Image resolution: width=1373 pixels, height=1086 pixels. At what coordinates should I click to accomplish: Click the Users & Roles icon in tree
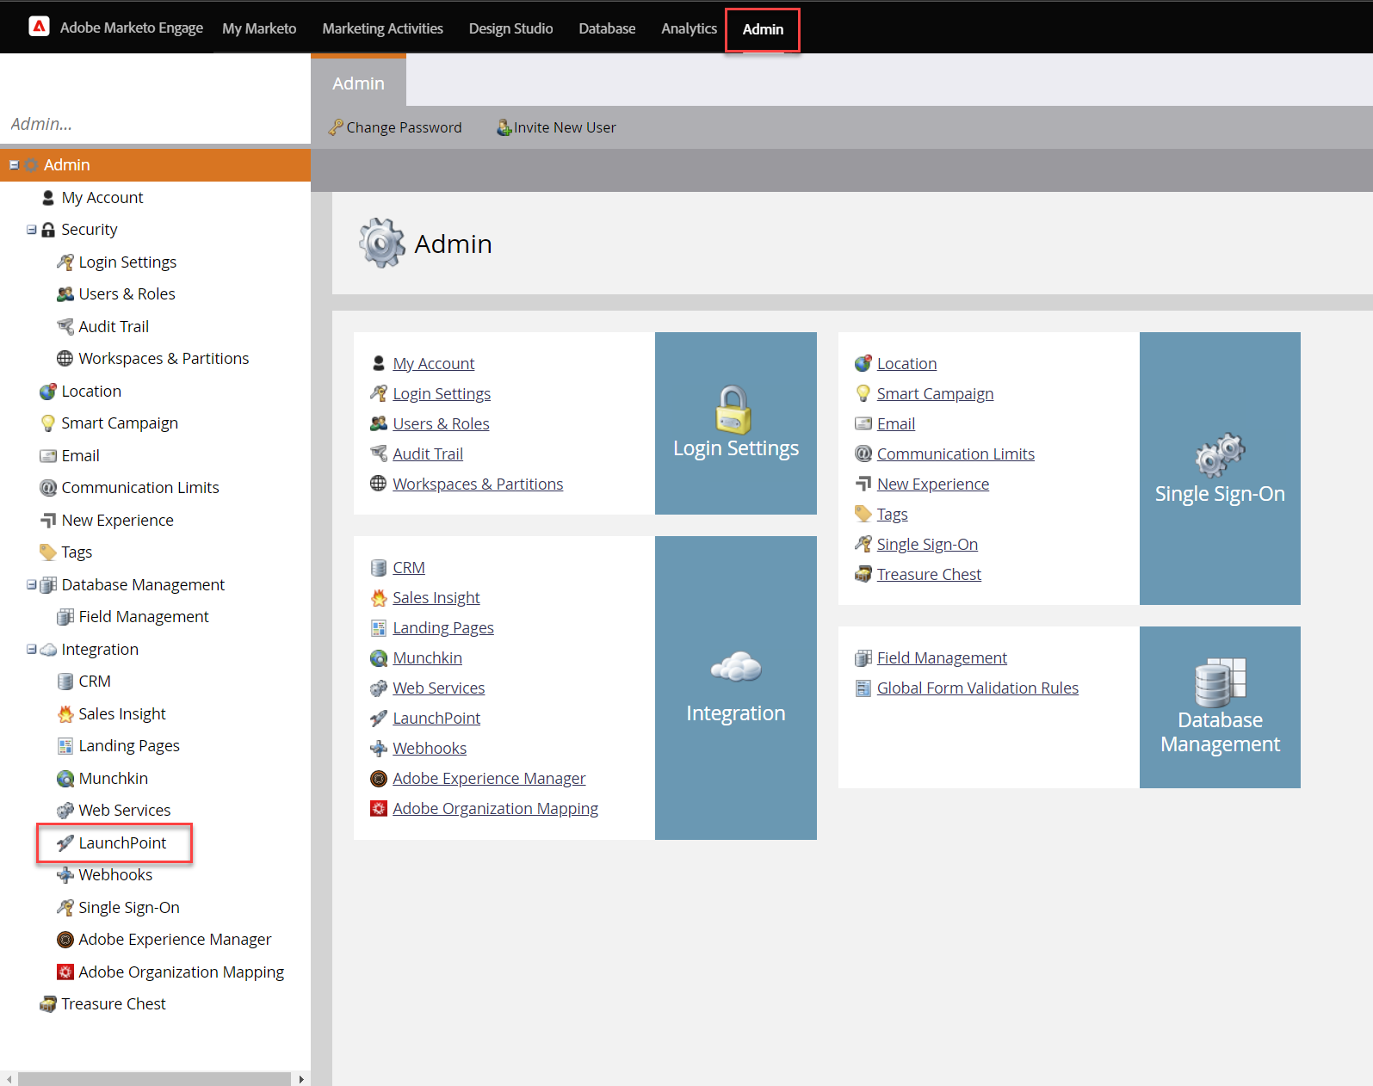click(x=65, y=294)
